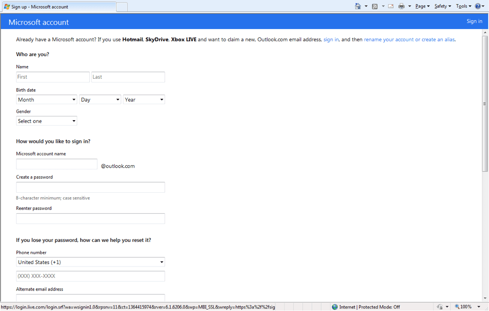Click the Help question mark icon
The height and width of the screenshot is (311, 489).
coord(478,6)
